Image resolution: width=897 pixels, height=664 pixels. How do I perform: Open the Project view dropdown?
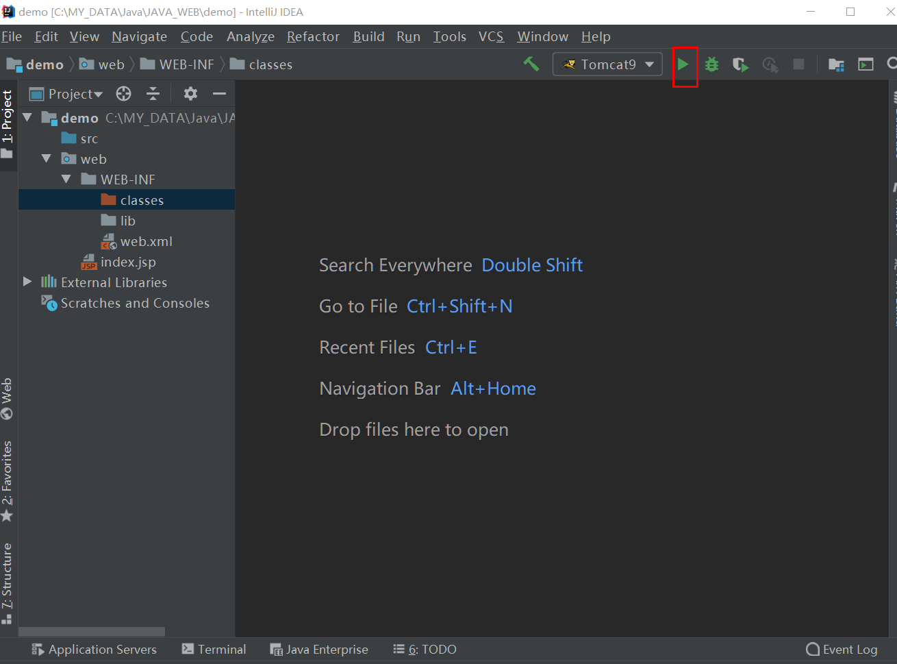click(66, 94)
